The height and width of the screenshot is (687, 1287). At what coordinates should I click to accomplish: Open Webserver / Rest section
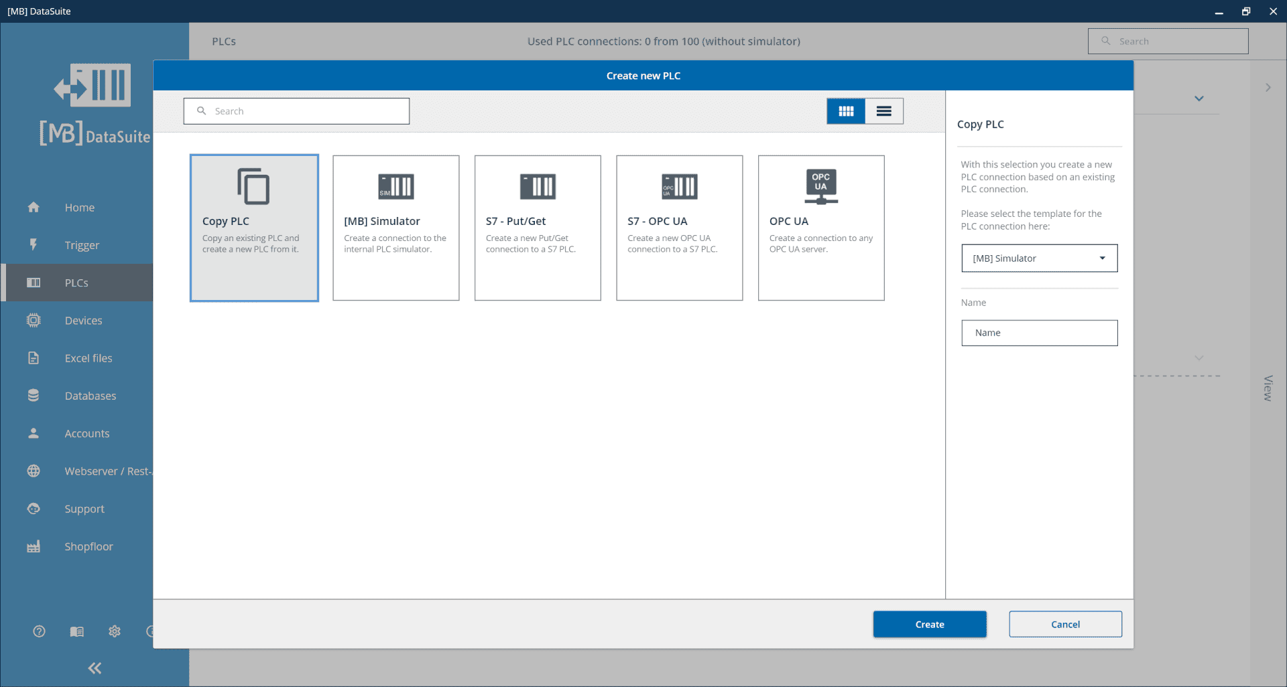coord(109,471)
